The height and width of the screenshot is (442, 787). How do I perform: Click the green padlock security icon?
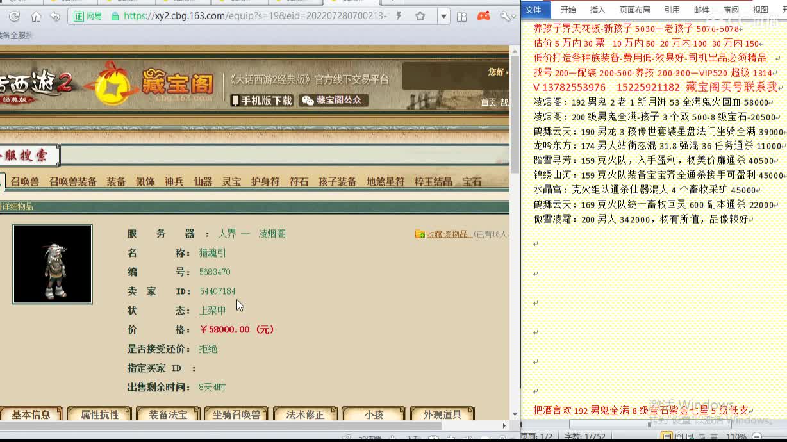[x=115, y=17]
